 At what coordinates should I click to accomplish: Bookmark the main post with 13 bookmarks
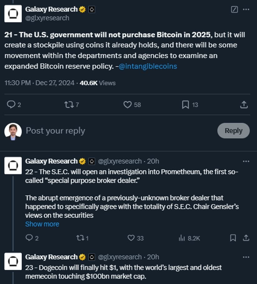pos(185,105)
